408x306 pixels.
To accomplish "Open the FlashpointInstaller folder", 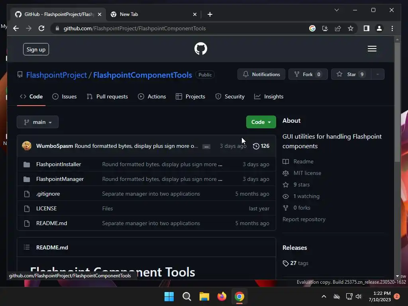I will (x=59, y=164).
